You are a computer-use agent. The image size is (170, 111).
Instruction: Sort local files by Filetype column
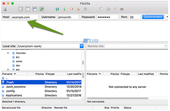[x=56, y=74]
